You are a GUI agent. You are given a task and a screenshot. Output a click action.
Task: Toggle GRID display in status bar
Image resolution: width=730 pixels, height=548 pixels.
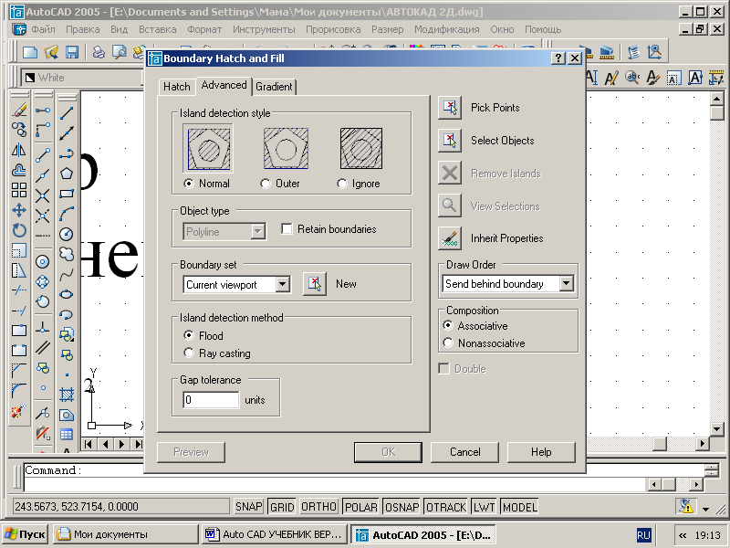pyautogui.click(x=282, y=507)
